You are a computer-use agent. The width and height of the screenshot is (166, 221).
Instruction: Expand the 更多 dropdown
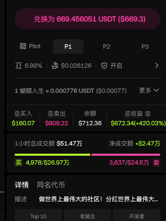point(149,90)
